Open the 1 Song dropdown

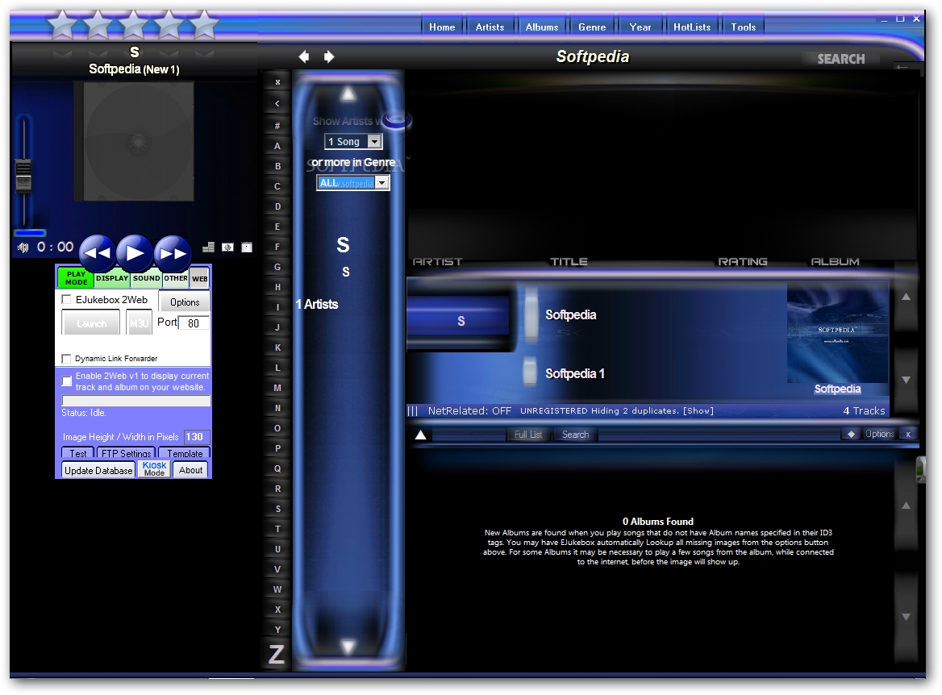353,142
